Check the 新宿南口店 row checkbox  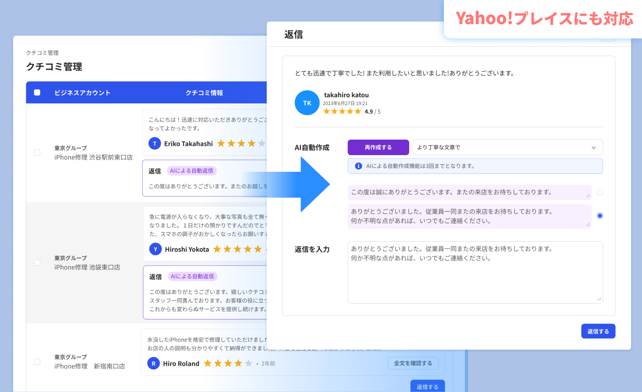point(37,362)
